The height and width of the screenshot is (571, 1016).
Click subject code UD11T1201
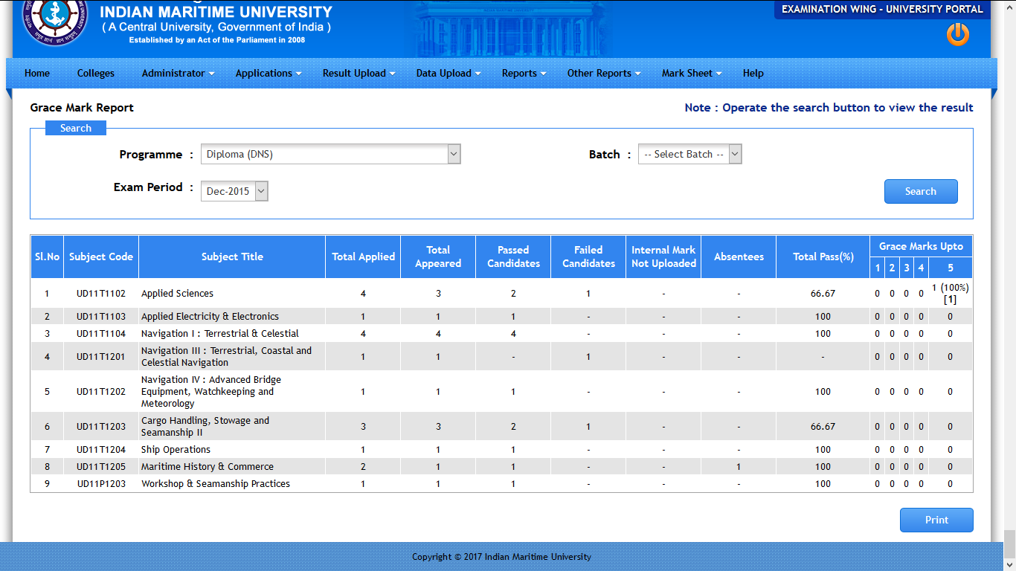tap(101, 357)
